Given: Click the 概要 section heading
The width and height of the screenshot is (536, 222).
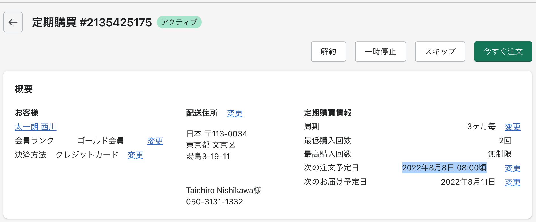Looking at the screenshot, I should point(24,89).
